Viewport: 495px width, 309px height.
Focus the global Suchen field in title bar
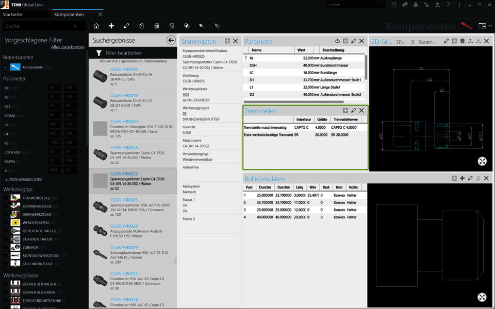[356, 5]
